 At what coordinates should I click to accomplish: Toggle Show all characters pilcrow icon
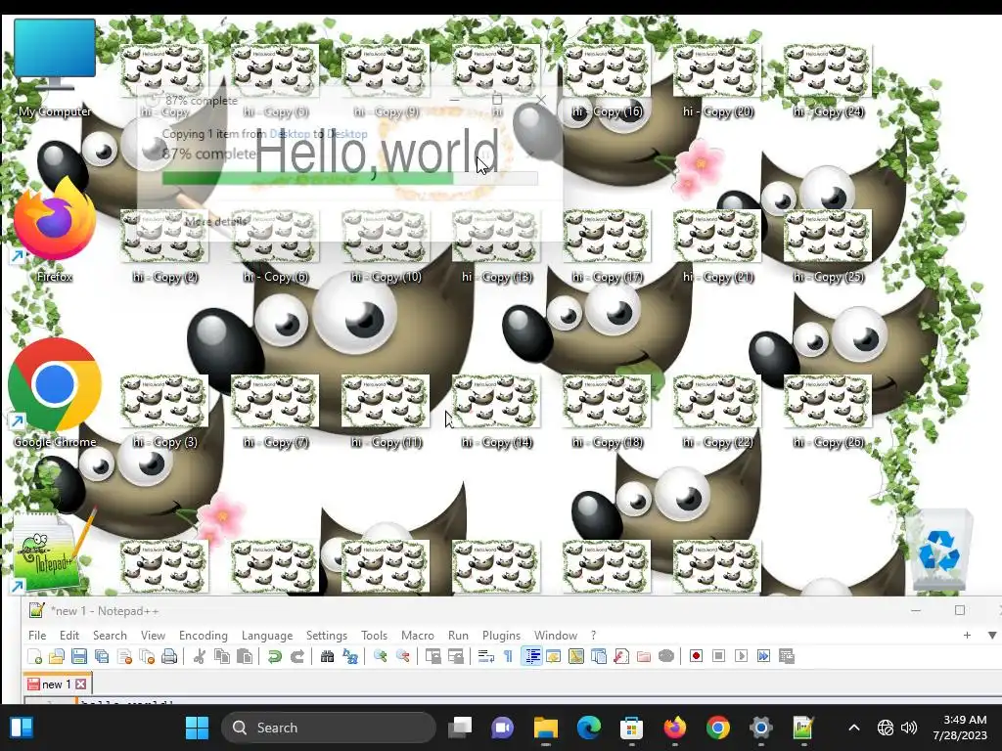pos(508,656)
